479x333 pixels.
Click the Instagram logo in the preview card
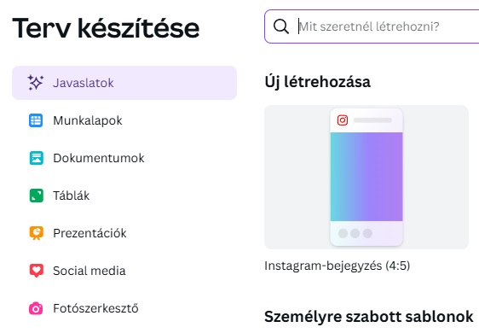pyautogui.click(x=343, y=120)
